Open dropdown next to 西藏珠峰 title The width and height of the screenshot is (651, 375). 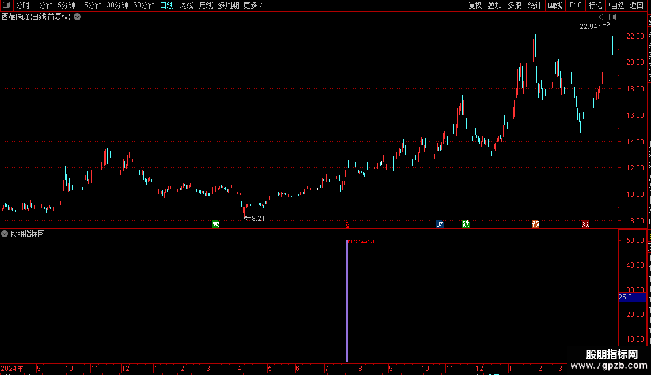point(77,17)
